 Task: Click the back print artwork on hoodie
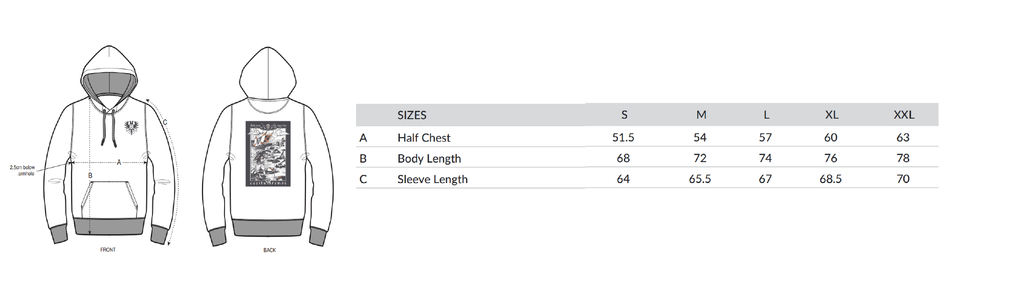point(268,153)
